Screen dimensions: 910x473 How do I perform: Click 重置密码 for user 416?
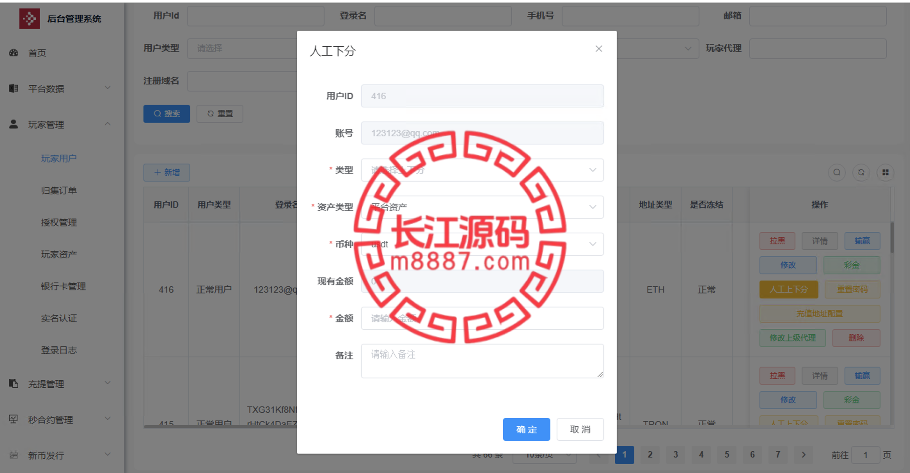[852, 290]
